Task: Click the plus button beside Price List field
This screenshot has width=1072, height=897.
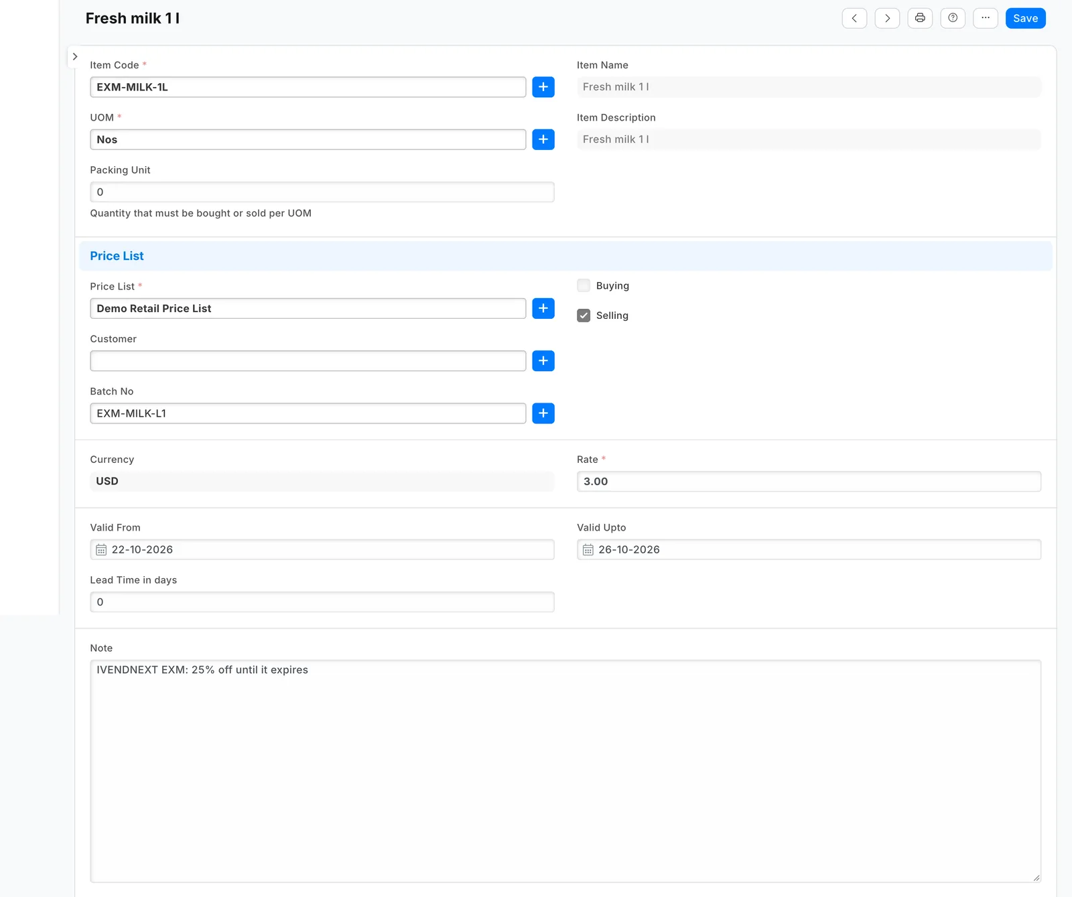Action: pyautogui.click(x=543, y=308)
